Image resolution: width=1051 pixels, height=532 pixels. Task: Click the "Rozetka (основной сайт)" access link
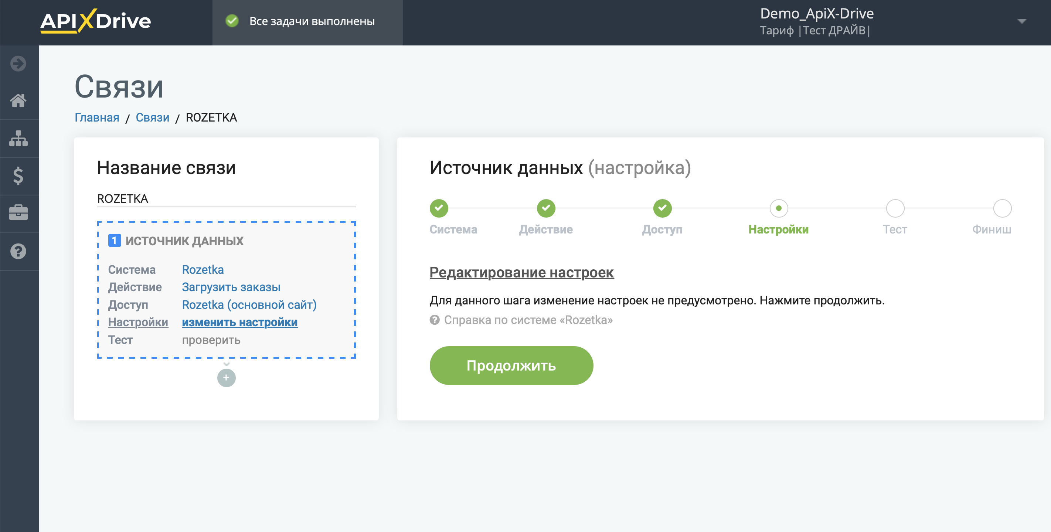249,305
